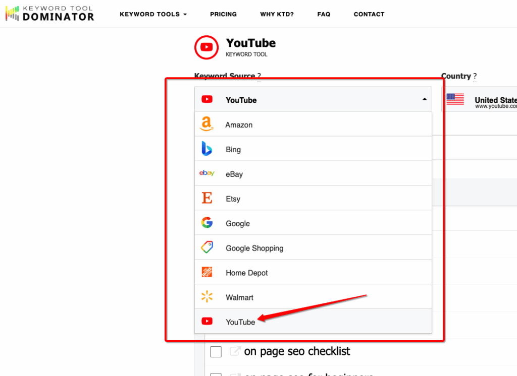Click the YouTube icon in the selected source box
Viewport: 517px width, 376px height.
[x=206, y=99]
